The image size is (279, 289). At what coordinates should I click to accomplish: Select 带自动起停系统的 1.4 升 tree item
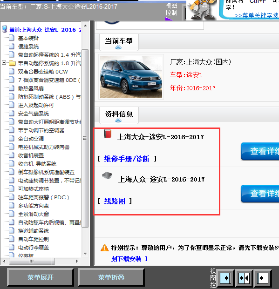click(49, 55)
